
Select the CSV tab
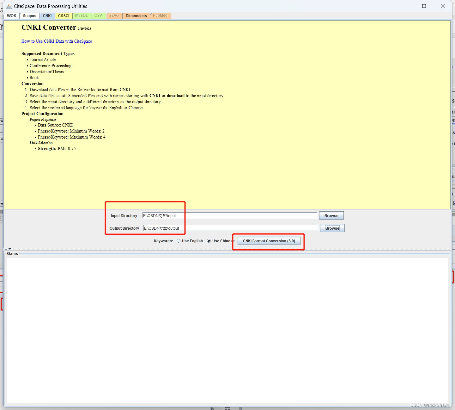click(x=98, y=16)
